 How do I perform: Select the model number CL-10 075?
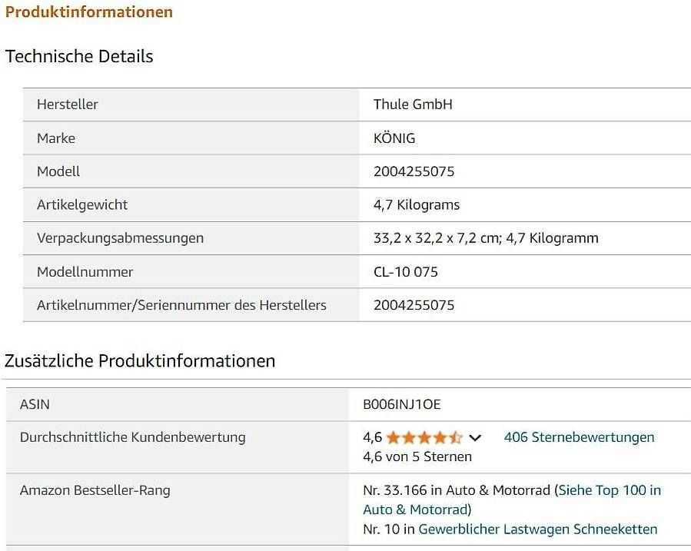point(405,271)
